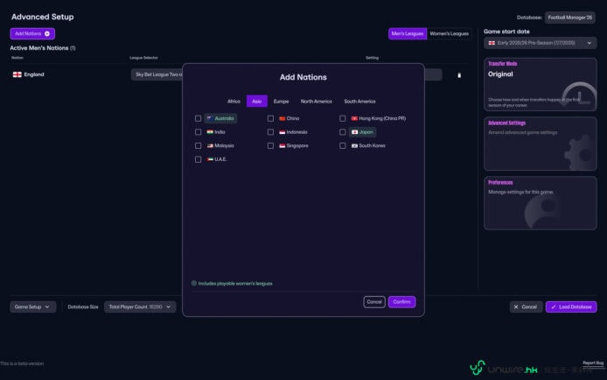The height and width of the screenshot is (380, 607).
Task: Click the U.A.E. flag icon
Action: tap(210, 159)
